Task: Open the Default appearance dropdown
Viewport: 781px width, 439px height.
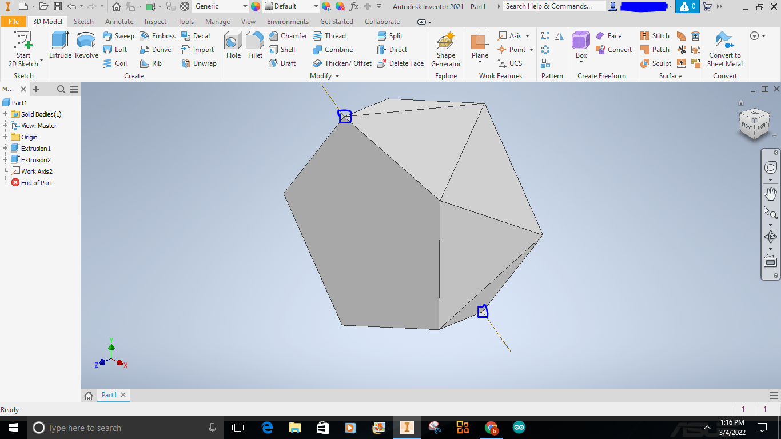Action: click(315, 6)
